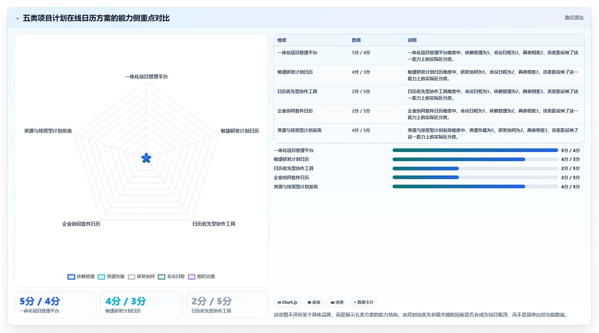Click progress bar for 日历优先型协作工具
Viewport: 599px width, 333px height.
[x=475, y=169]
